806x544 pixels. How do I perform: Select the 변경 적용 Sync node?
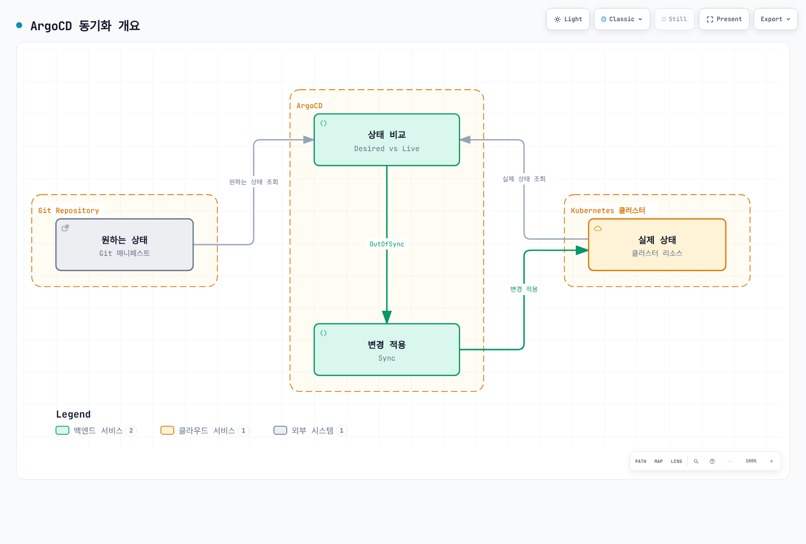click(387, 350)
